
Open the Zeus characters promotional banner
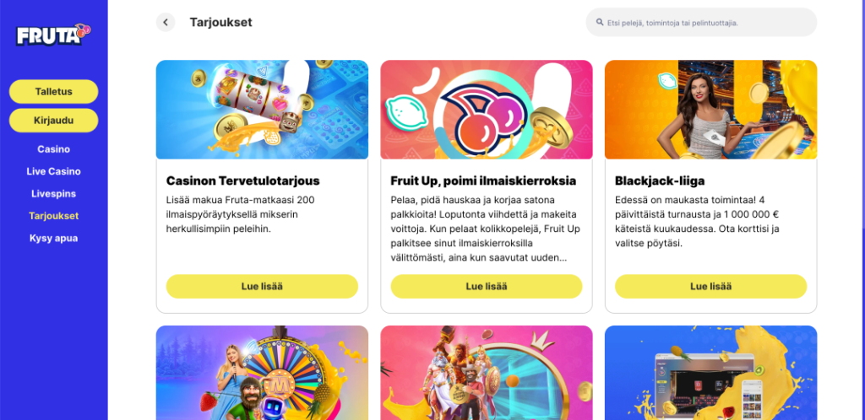coord(487,373)
